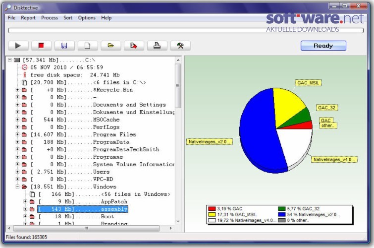Screen dimensions: 374x248
Task: Create a new blank report
Action: tap(88, 46)
